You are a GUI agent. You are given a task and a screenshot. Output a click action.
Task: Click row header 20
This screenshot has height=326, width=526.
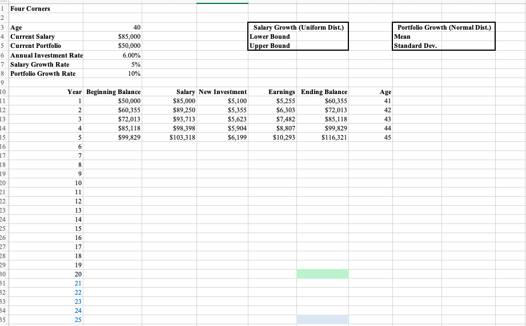point(3,183)
